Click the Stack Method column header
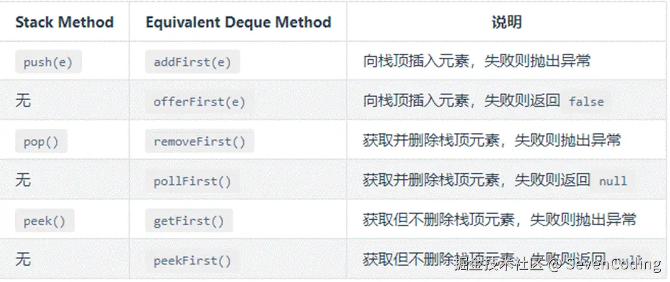670x282 pixels. 65,22
